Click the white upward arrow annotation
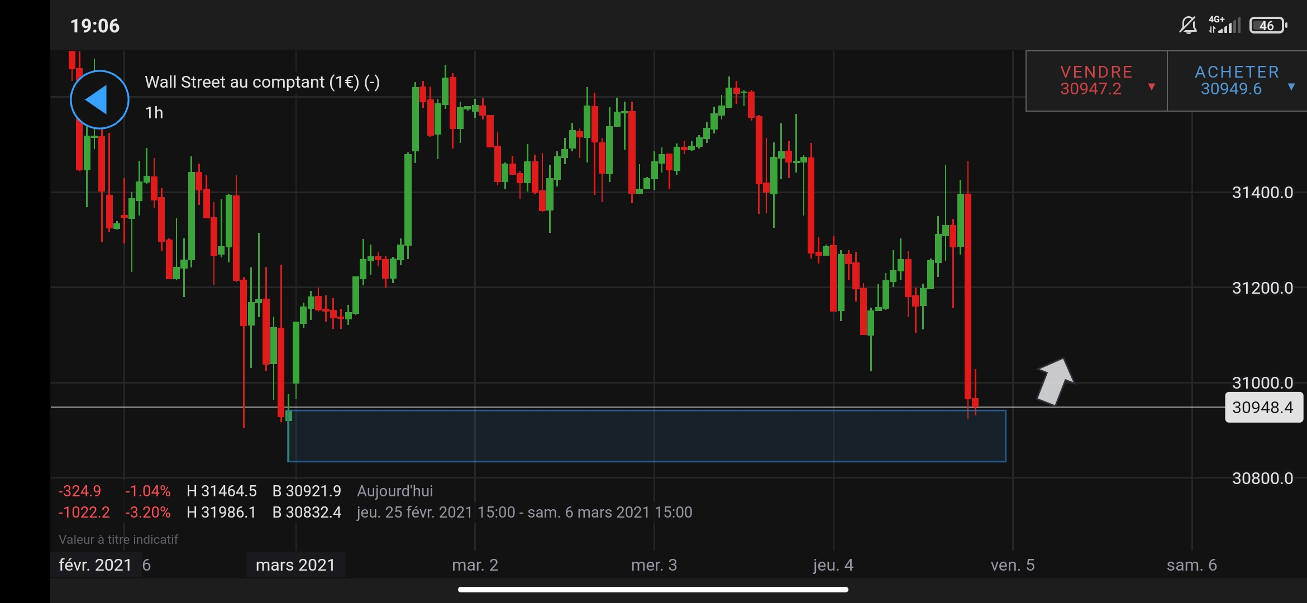Image resolution: width=1307 pixels, height=603 pixels. click(x=1055, y=382)
